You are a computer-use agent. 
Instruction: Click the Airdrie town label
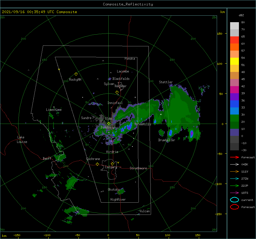(112, 152)
